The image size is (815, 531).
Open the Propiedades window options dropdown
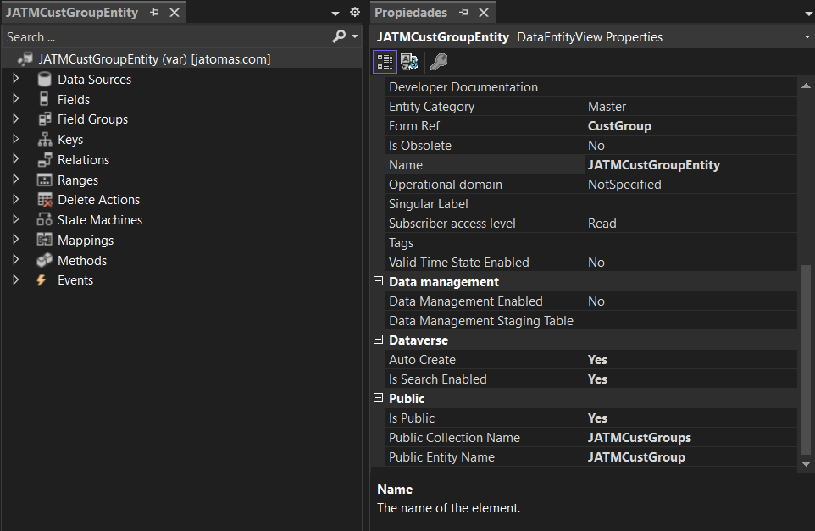[808, 14]
